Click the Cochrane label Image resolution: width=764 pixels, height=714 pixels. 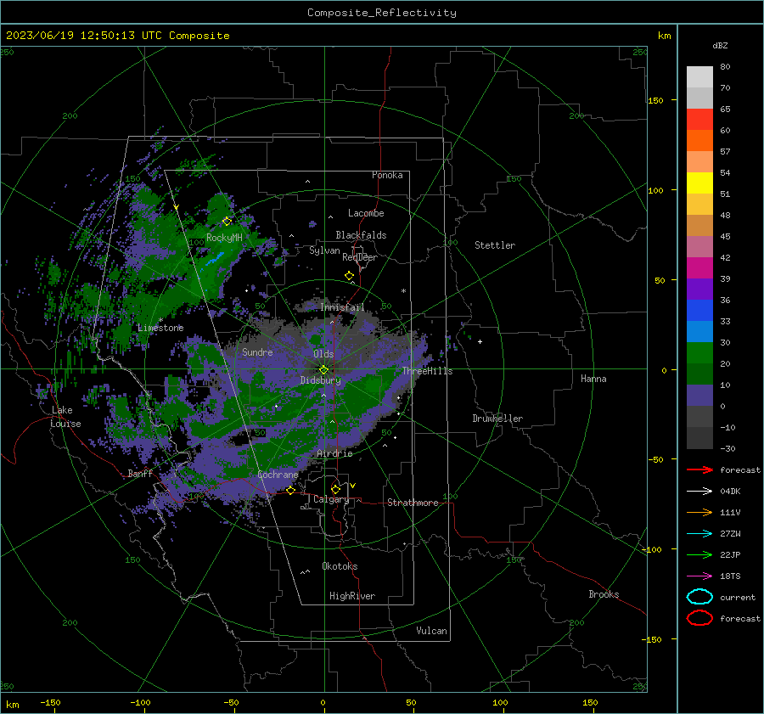point(278,475)
